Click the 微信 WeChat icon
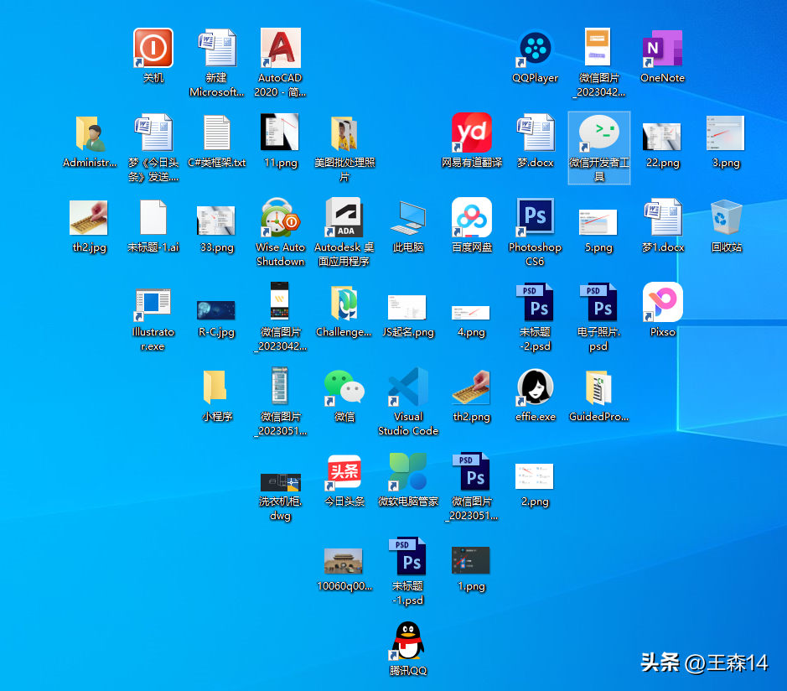This screenshot has width=787, height=691. point(344,387)
